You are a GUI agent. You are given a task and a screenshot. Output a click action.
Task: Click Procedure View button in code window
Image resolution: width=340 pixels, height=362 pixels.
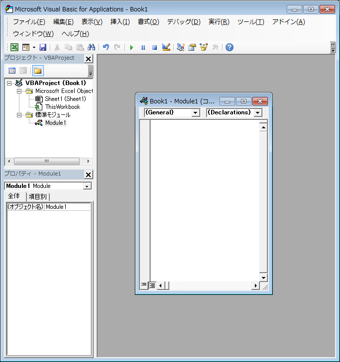(144, 285)
